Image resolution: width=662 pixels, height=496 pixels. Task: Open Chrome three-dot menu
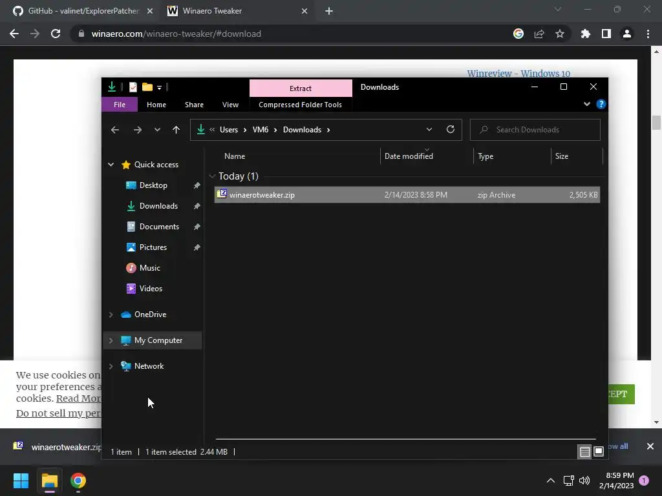click(x=648, y=34)
